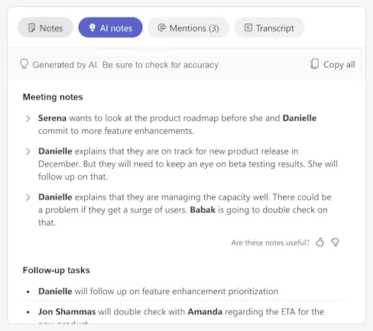Screen dimensions: 373x331
Task: Switch to the Notes tab
Action: pos(45,28)
